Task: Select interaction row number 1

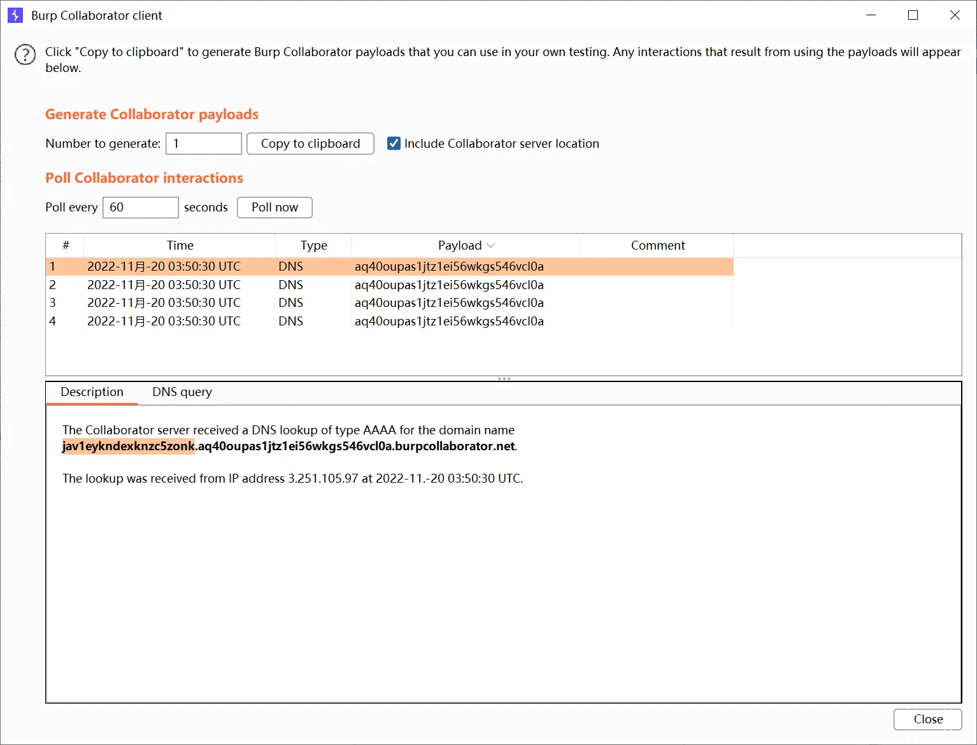Action: pyautogui.click(x=389, y=267)
